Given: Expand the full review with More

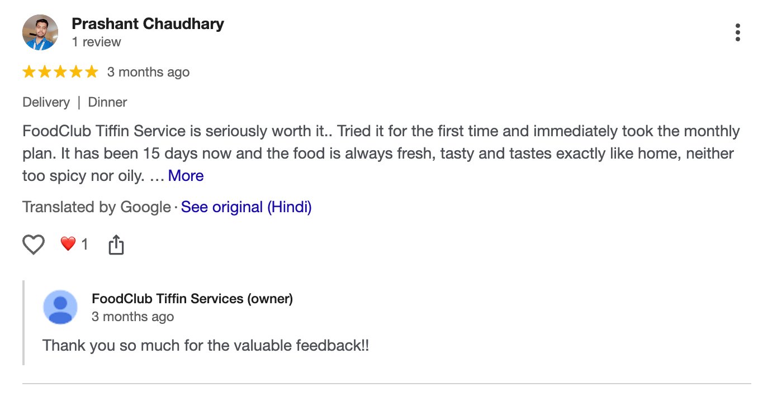Looking at the screenshot, I should click(x=186, y=176).
